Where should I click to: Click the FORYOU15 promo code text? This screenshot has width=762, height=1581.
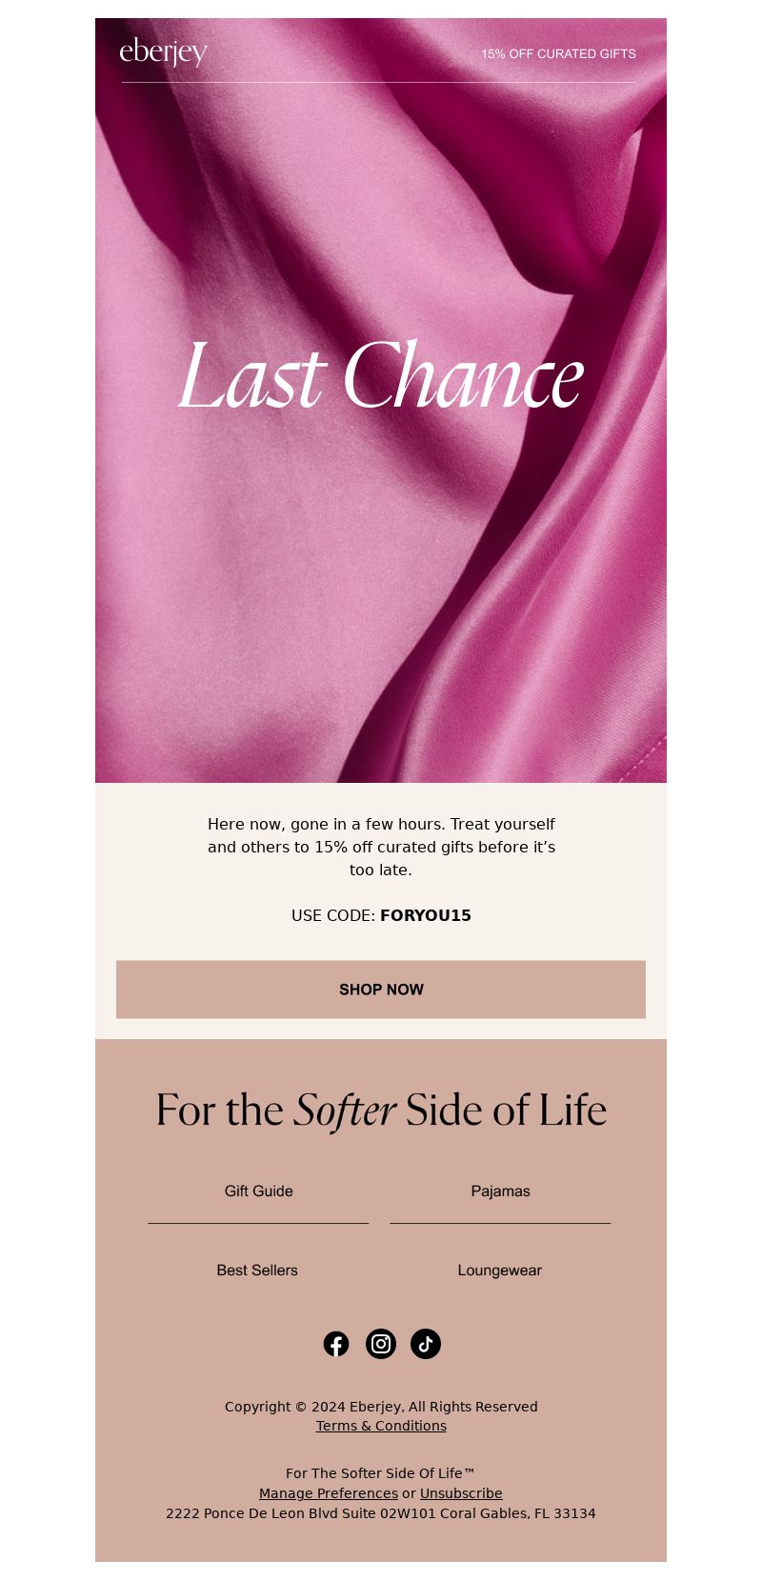426,915
